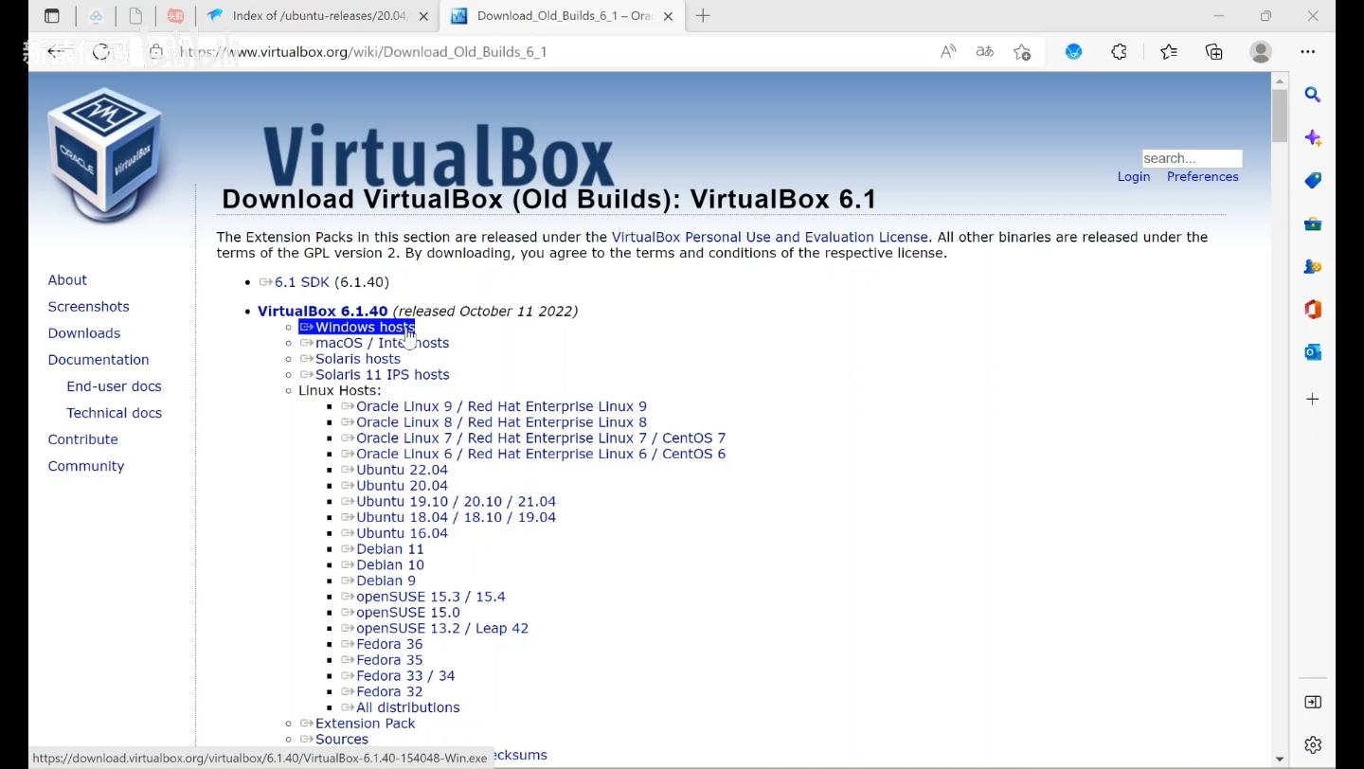Viewport: 1364px width, 769px height.
Task: Open the shopping tag sidebar icon
Action: click(x=1313, y=181)
